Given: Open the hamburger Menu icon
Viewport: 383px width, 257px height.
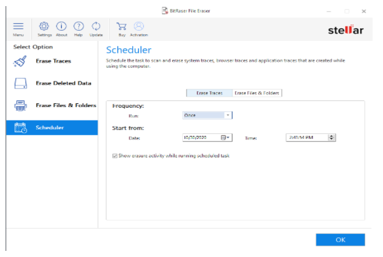Looking at the screenshot, I should (x=18, y=26).
